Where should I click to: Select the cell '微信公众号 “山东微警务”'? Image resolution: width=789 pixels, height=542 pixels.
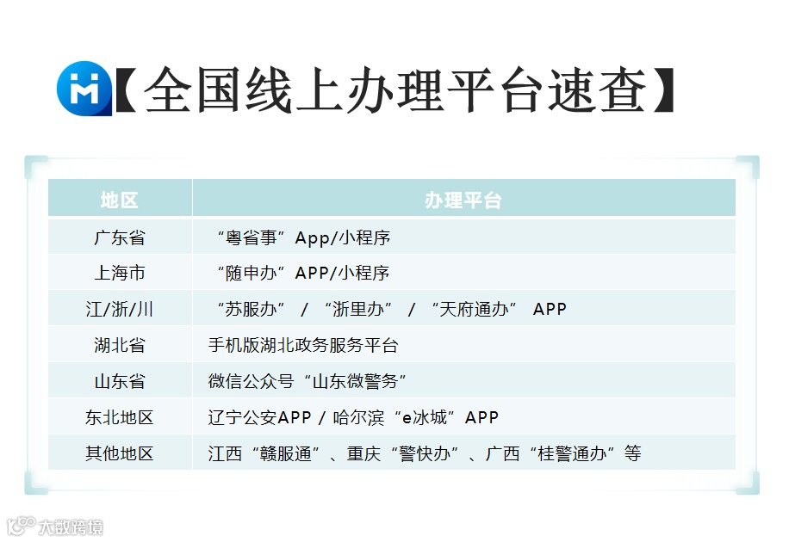(x=463, y=381)
